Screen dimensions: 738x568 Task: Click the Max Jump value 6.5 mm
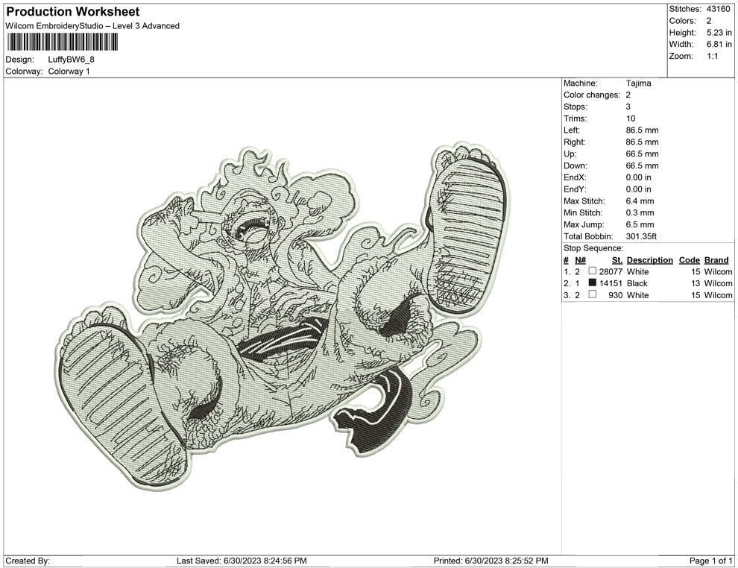pos(640,224)
